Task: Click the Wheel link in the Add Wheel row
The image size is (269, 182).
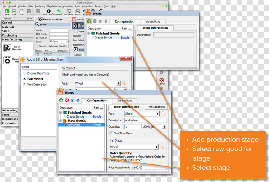Action: coord(97,125)
